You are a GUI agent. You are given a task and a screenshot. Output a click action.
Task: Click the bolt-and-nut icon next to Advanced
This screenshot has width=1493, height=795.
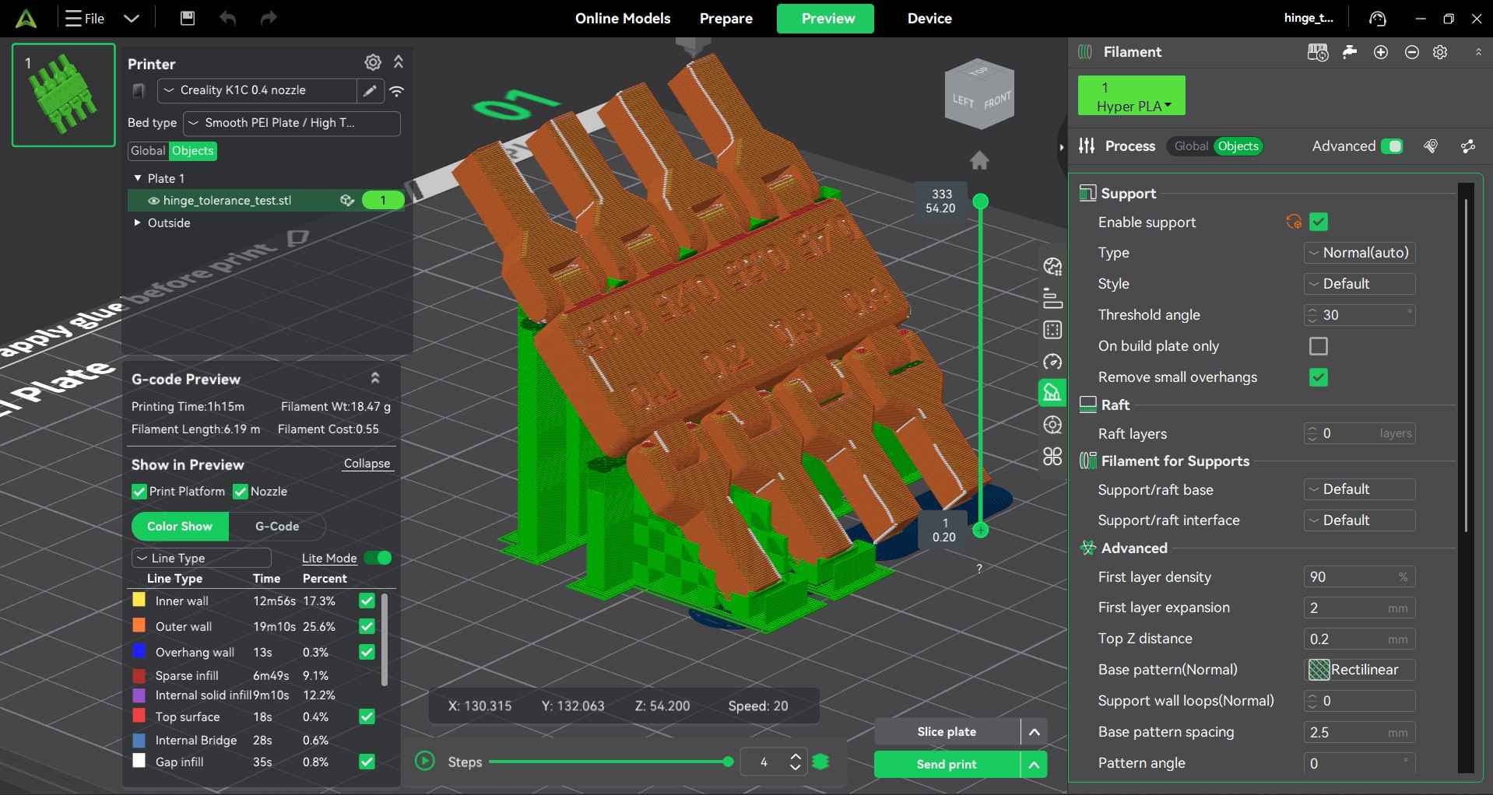pos(1431,146)
